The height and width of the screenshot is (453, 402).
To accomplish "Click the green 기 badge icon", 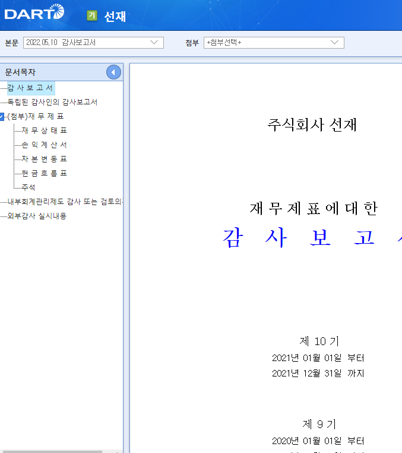I will coord(92,15).
